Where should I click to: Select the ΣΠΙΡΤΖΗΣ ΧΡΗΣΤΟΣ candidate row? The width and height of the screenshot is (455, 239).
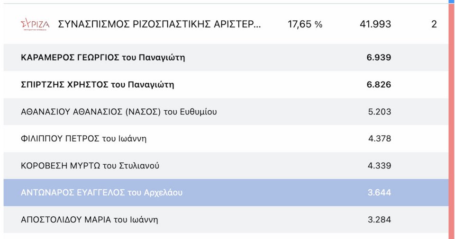click(98, 85)
